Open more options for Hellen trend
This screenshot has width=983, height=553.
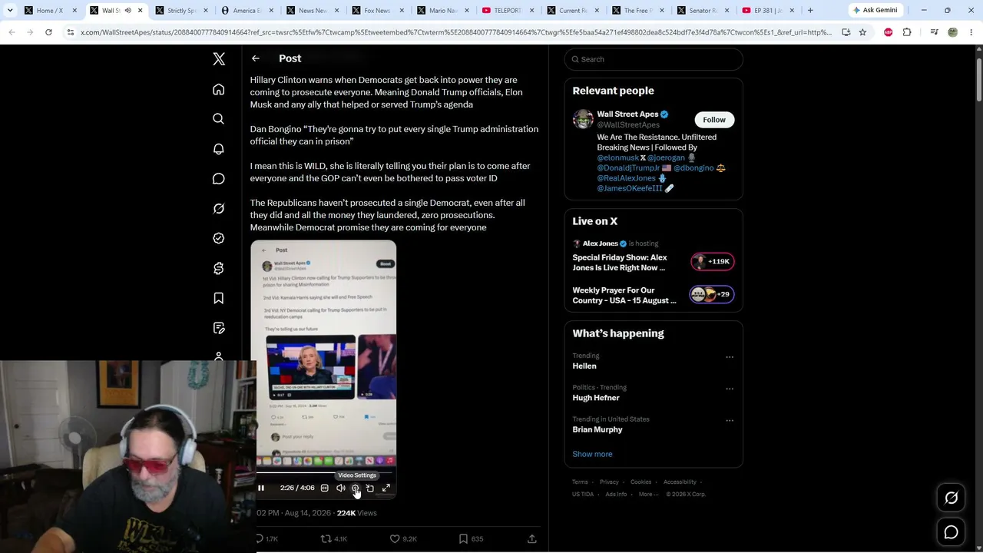730,357
